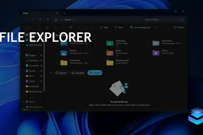Viewport: 203px width, 135px height.
Task: Click the Copy toolbar icon
Action: (x=47, y=27)
